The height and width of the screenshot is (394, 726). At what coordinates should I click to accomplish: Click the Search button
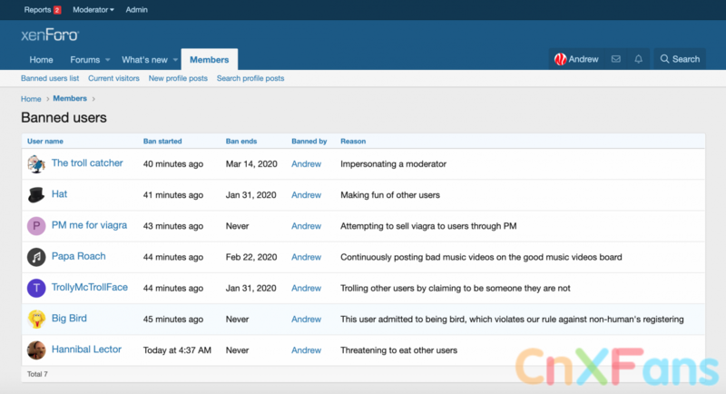680,59
